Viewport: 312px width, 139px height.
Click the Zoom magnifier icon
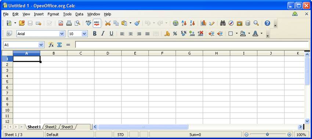click(256, 23)
